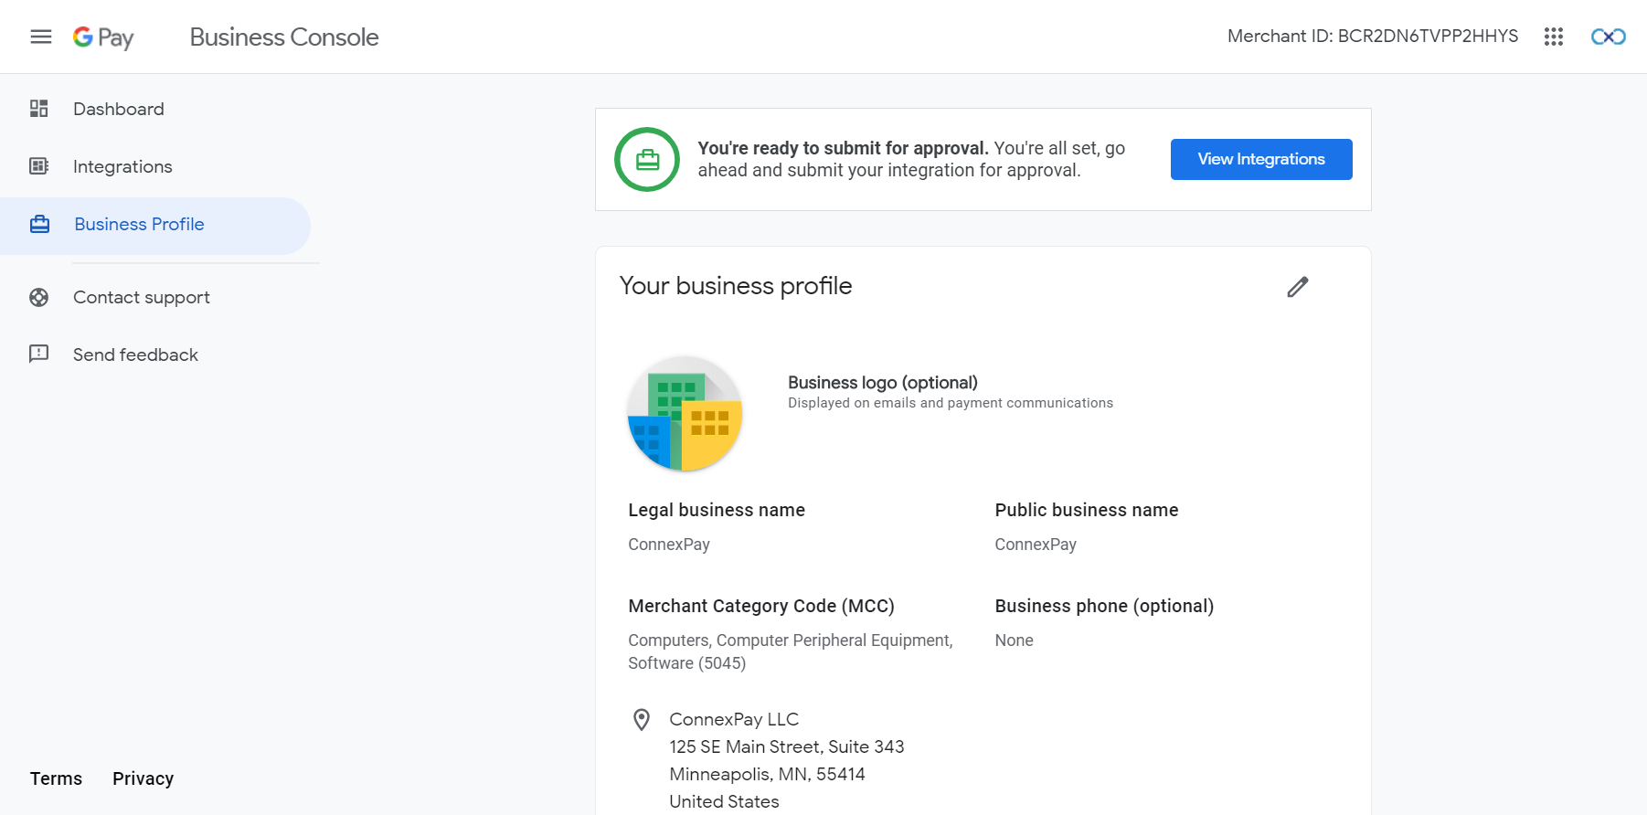
Task: Click the Contact support lifebuoy icon
Action: click(x=39, y=297)
